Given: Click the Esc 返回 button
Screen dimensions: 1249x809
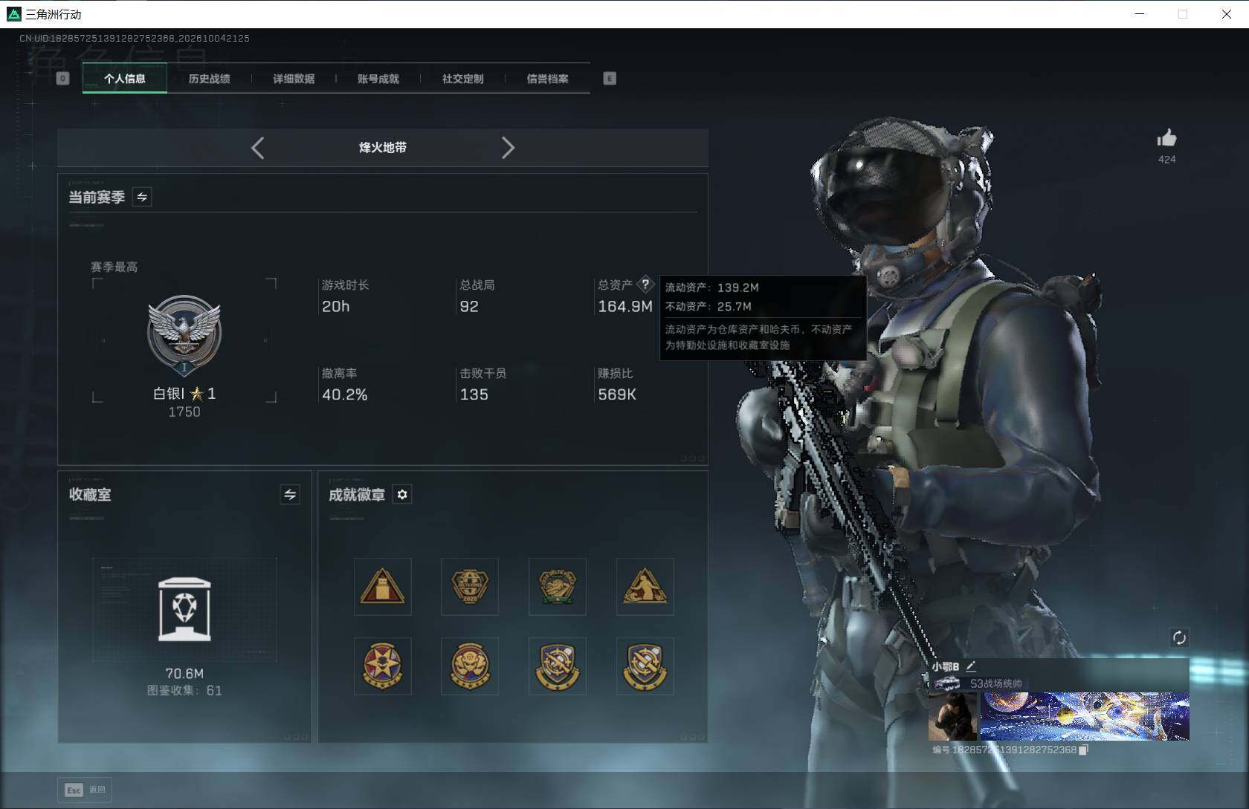Looking at the screenshot, I should (85, 790).
